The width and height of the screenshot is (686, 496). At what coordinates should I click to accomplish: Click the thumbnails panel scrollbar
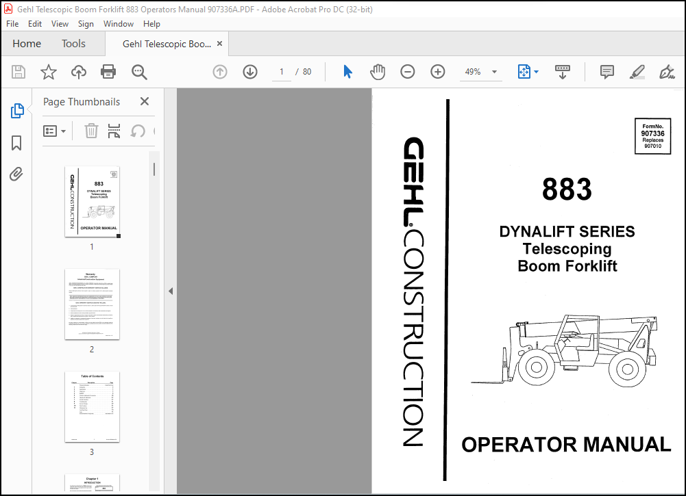coord(154,170)
